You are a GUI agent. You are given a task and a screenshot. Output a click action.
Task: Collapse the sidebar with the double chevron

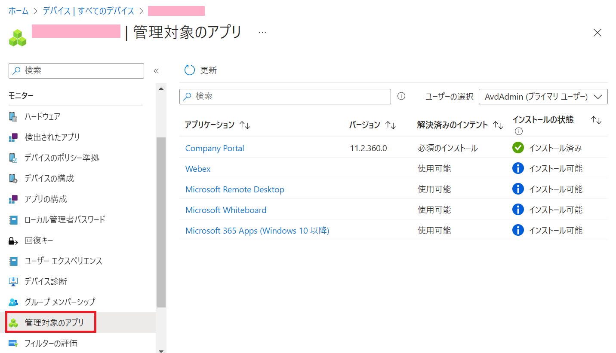point(156,71)
